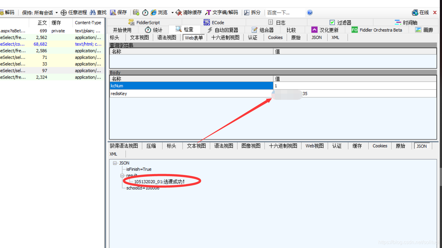Screen dimensions: 442x248
Task: Switch to the ECode tab
Action: [x=214, y=22]
